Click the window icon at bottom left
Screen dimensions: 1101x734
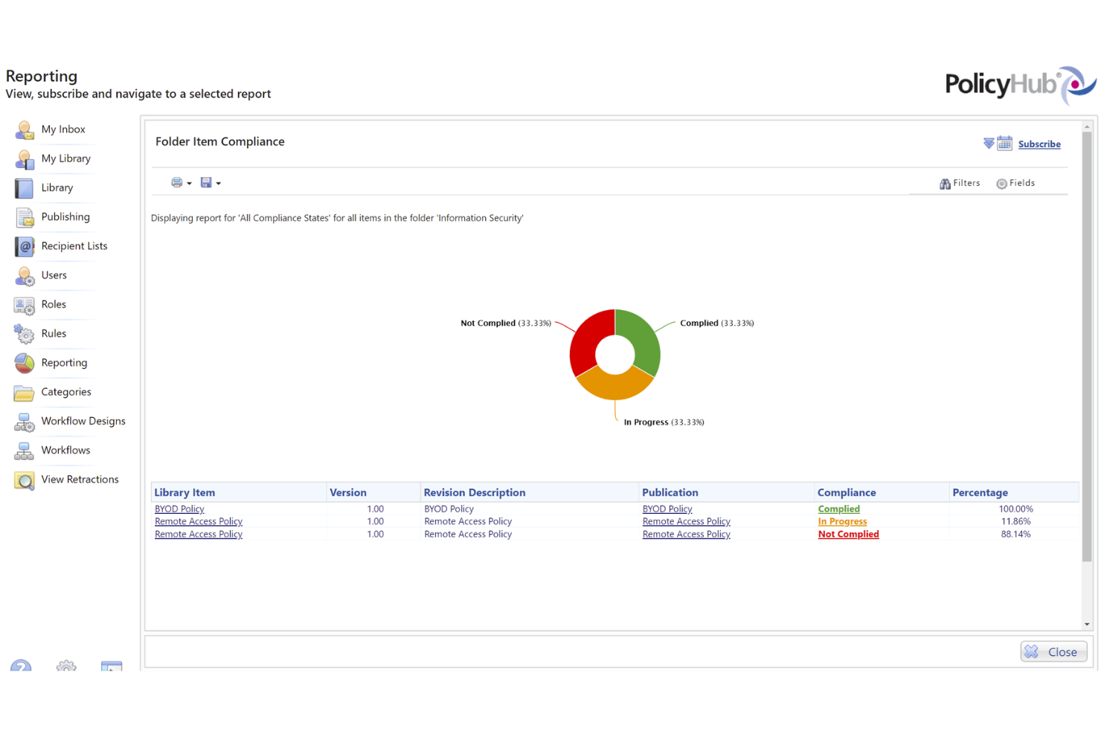pos(112,666)
